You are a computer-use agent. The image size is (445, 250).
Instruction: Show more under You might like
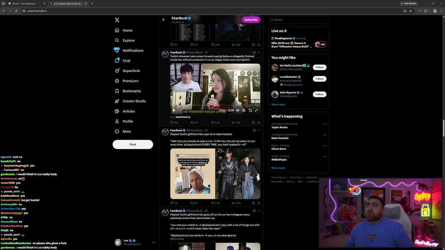[278, 105]
